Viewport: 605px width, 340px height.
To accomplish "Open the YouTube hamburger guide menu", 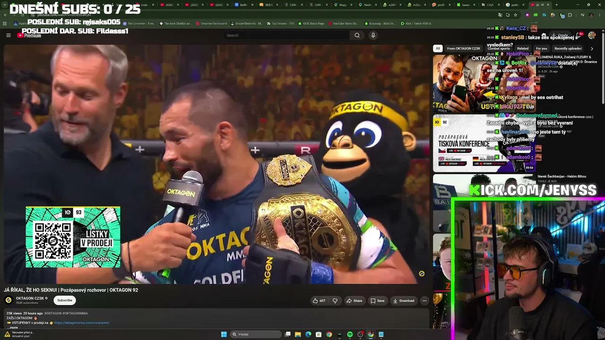I will [8, 35].
